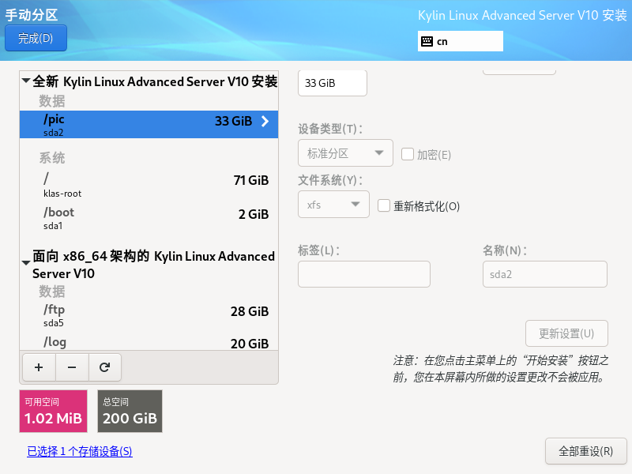Click the keyboard layout icon next to cn
This screenshot has width=632, height=474.
pyautogui.click(x=427, y=41)
